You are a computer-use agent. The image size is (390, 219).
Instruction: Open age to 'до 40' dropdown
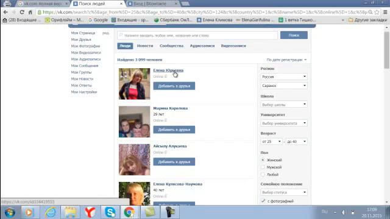[x=296, y=142]
